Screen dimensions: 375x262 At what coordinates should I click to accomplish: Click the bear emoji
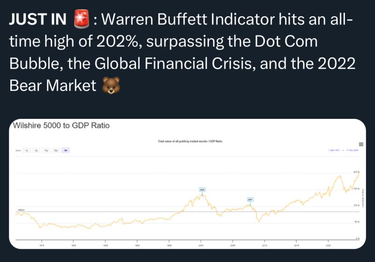[x=111, y=85]
